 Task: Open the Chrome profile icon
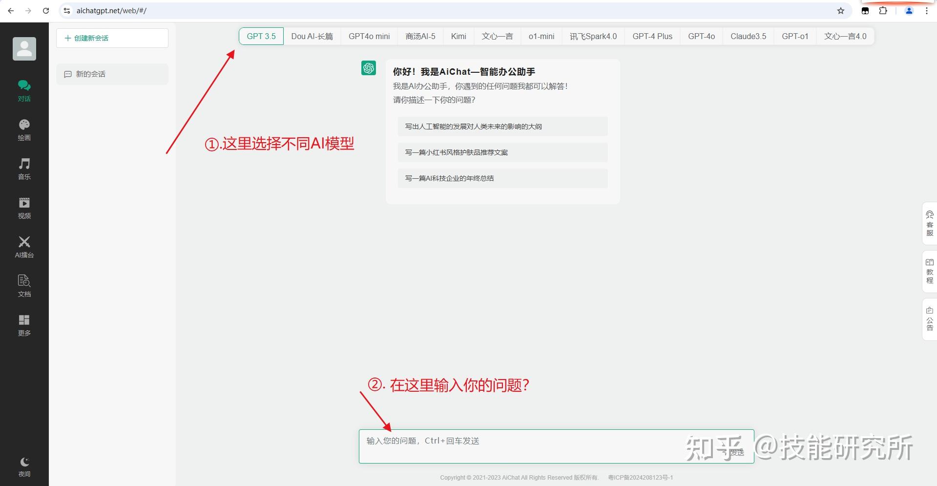point(909,11)
